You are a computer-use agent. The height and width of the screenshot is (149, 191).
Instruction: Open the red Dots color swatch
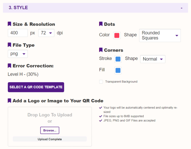pos(117,36)
